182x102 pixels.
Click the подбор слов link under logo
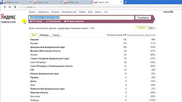click(x=8, y=22)
